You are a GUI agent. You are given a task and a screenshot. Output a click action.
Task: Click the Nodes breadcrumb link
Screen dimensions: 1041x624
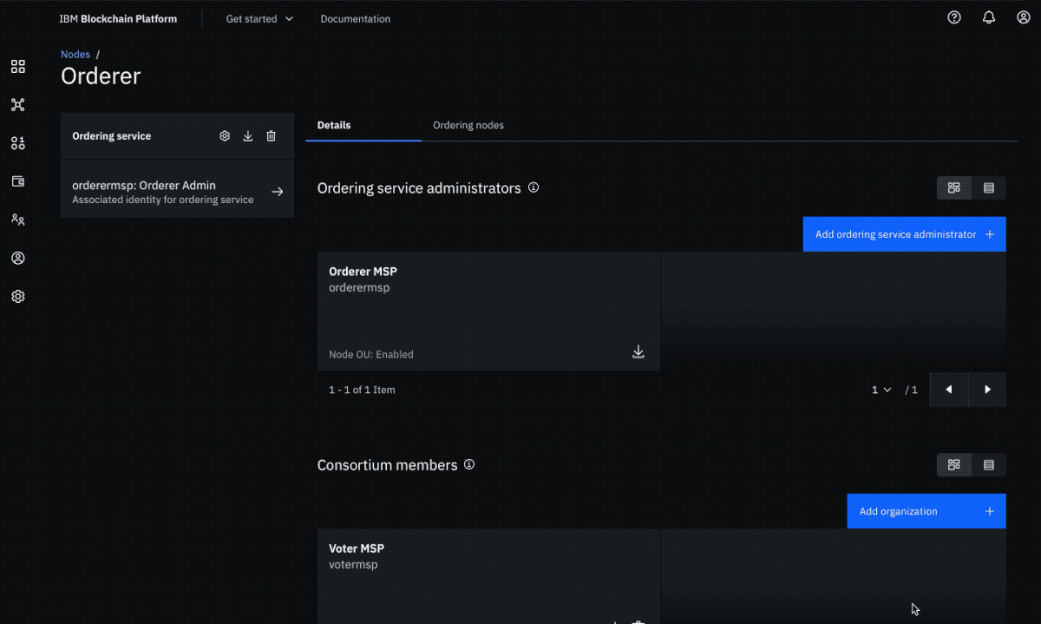tap(75, 54)
